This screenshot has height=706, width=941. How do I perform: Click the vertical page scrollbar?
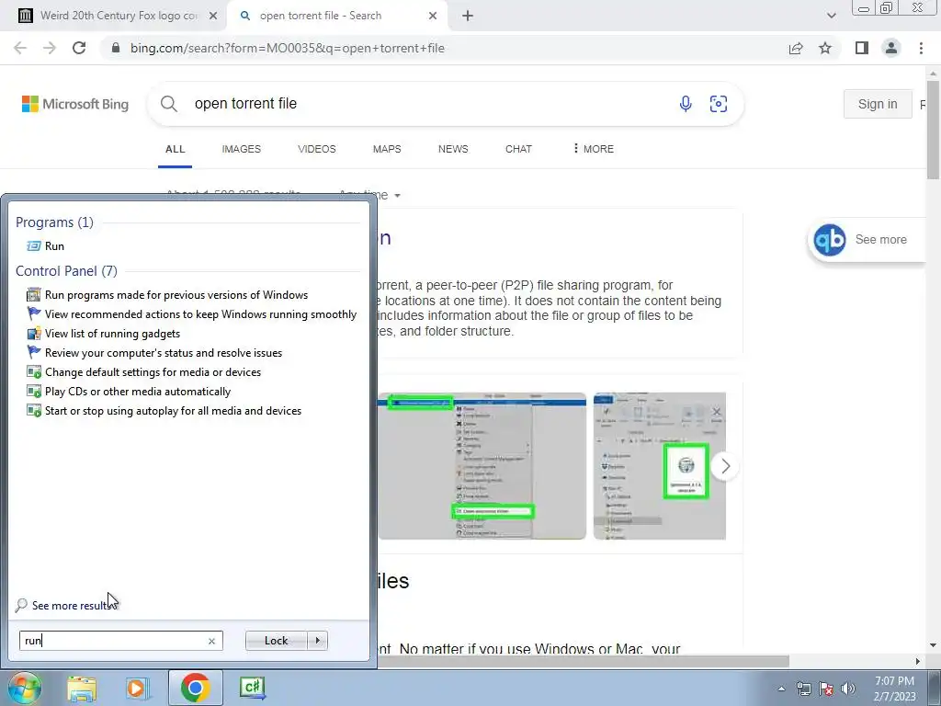point(933,130)
